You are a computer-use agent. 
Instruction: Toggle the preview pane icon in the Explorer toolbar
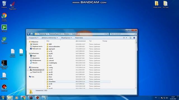pyautogui.click(x=130, y=38)
